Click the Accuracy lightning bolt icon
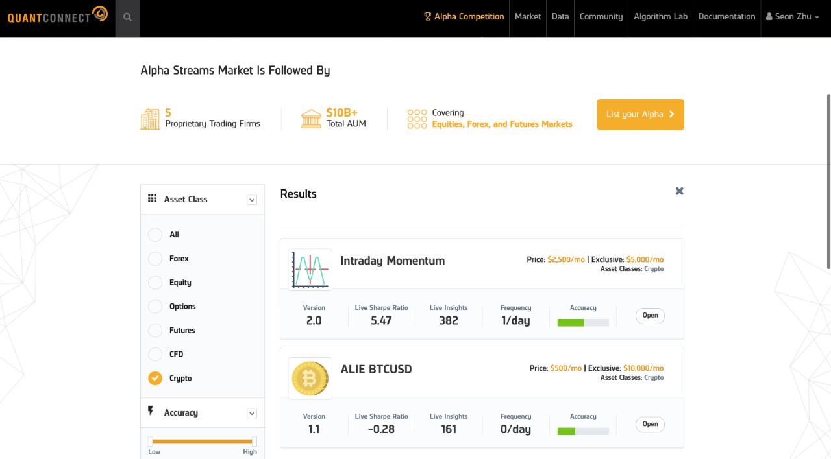The height and width of the screenshot is (459, 831). [x=151, y=411]
